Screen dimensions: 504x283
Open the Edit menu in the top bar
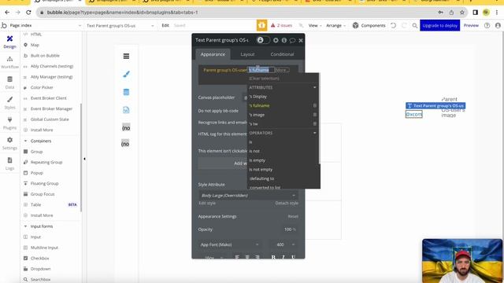pyautogui.click(x=165, y=25)
